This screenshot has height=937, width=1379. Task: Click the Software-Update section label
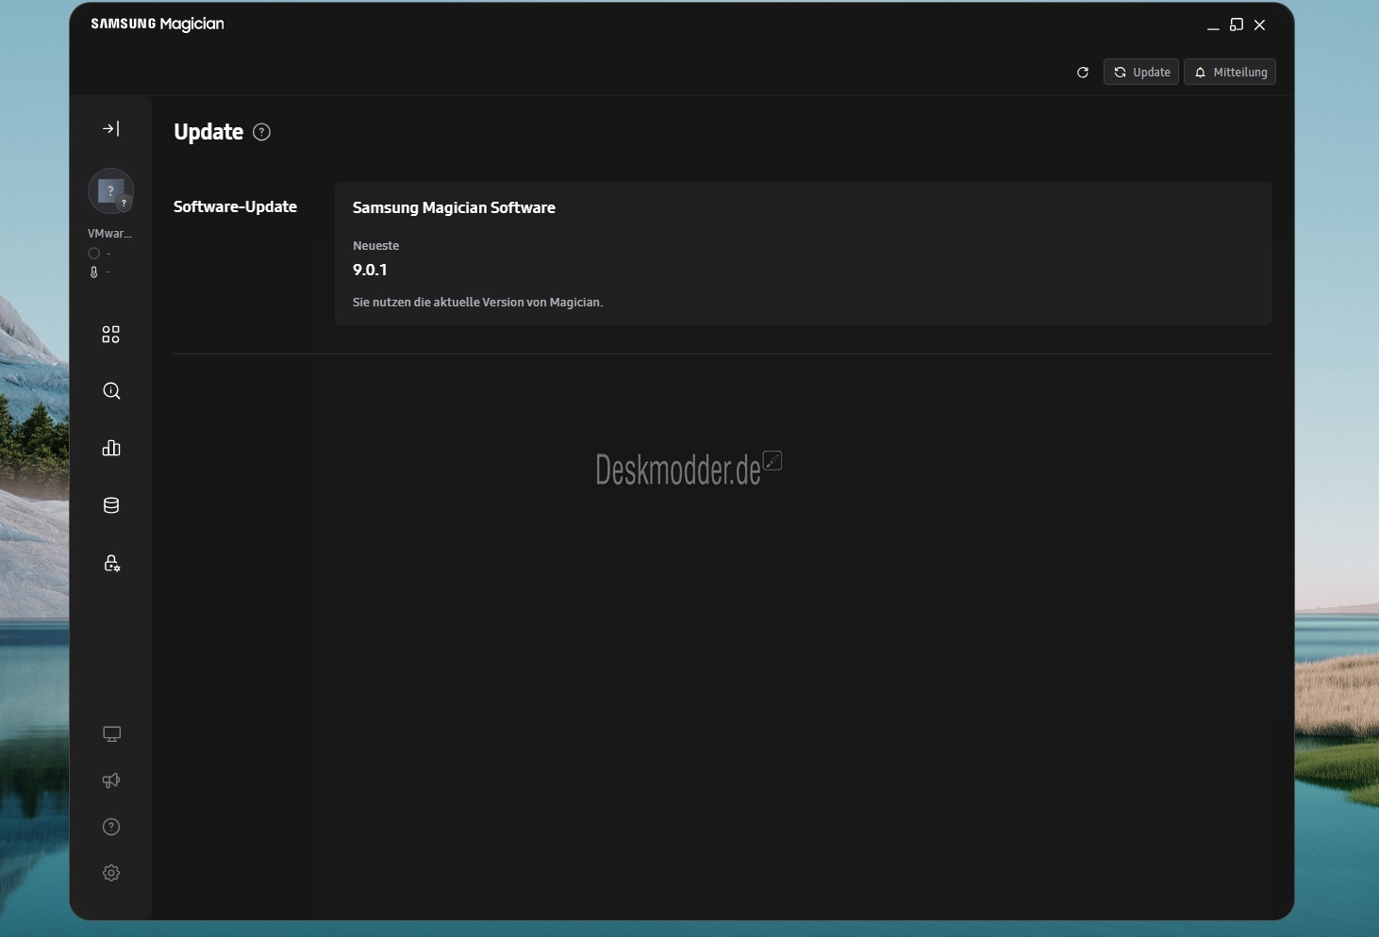[235, 206]
